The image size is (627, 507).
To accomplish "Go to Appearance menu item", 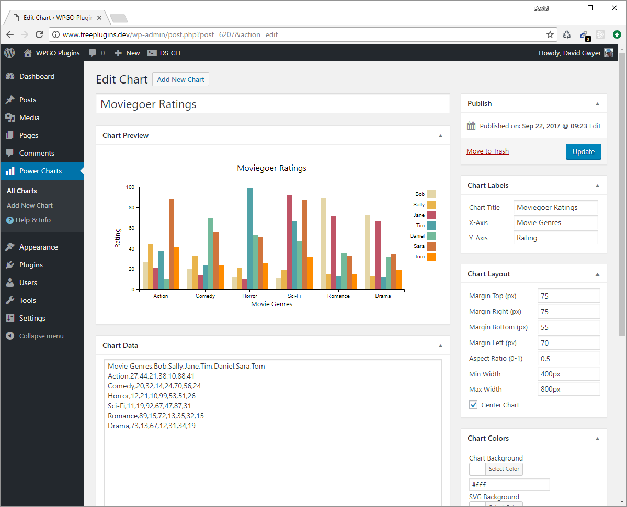I will [38, 247].
